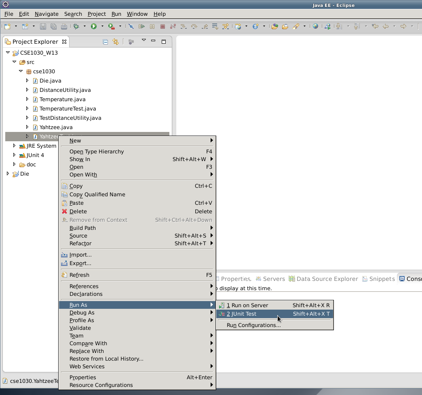Select 1 Run on Server submenu entry
Viewport: 422px width, 395px height.
tap(275, 305)
